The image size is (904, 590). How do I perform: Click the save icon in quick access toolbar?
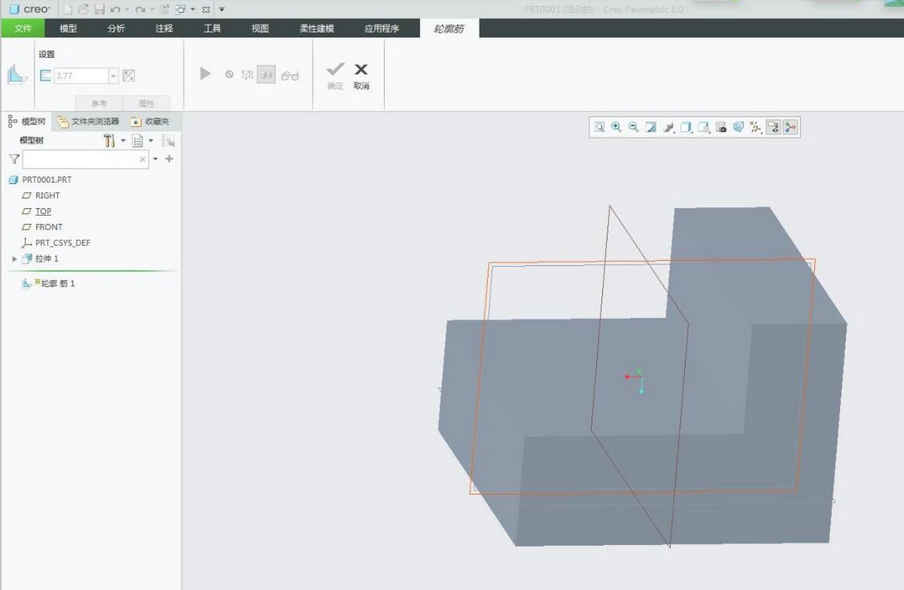(x=99, y=9)
